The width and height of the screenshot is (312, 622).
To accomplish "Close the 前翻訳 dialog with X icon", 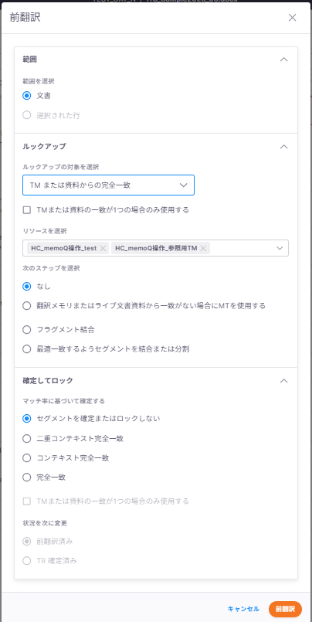I will coord(292,18).
